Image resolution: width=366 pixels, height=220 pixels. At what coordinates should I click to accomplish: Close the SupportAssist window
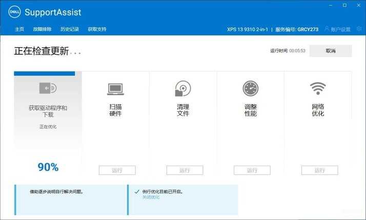click(x=359, y=5)
